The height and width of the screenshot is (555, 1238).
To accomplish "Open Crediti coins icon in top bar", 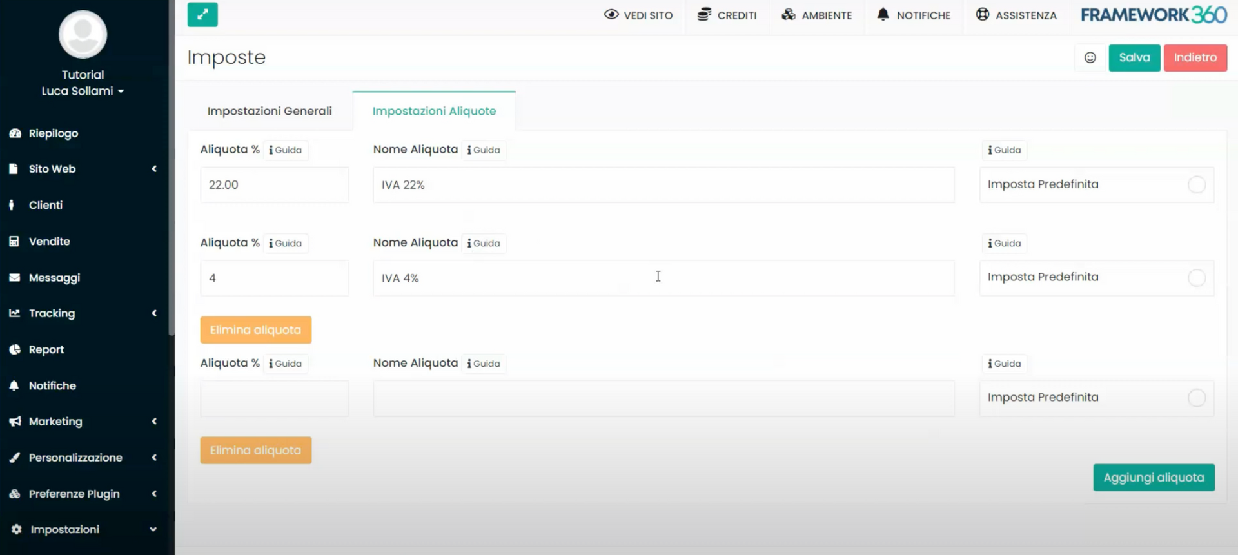I will [704, 14].
